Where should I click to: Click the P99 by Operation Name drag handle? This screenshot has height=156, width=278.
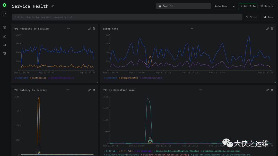tap(200, 90)
